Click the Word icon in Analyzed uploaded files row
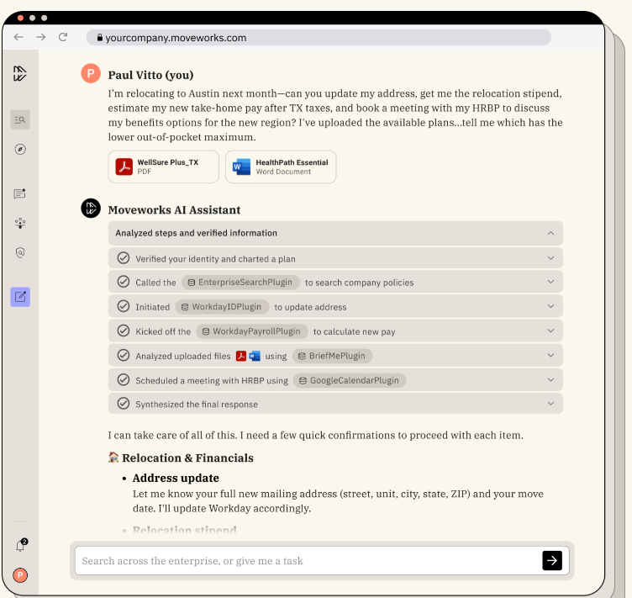Image resolution: width=632 pixels, height=598 pixels. point(255,356)
